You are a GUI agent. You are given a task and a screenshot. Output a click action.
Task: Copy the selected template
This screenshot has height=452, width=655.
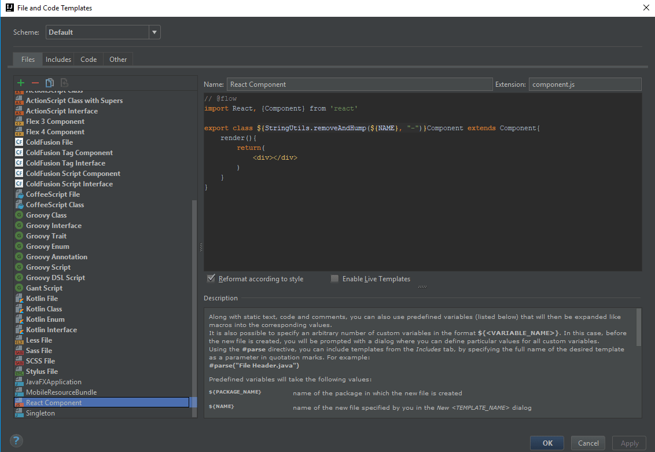tap(49, 82)
